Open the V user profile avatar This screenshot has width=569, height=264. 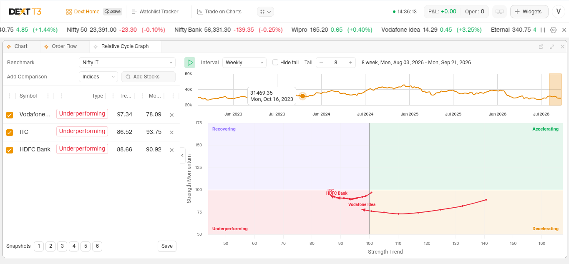tap(558, 12)
